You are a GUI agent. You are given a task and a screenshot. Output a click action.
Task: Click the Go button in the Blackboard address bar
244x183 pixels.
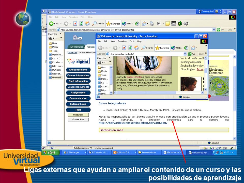[220, 30]
